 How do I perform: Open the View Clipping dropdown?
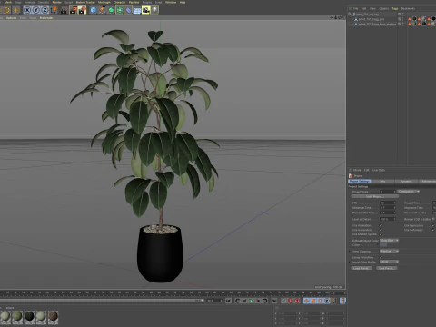(389, 251)
